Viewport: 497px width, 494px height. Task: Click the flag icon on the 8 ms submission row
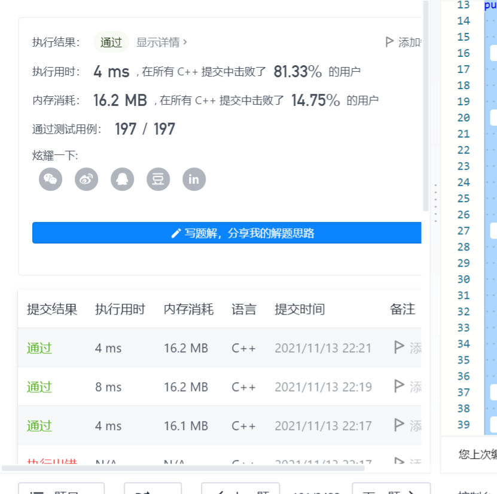(398, 386)
